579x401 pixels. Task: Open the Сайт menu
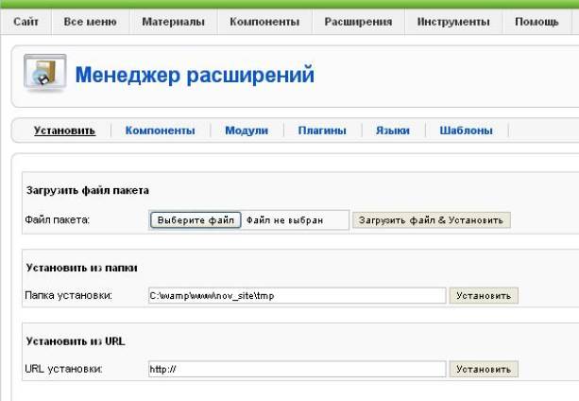(x=26, y=22)
